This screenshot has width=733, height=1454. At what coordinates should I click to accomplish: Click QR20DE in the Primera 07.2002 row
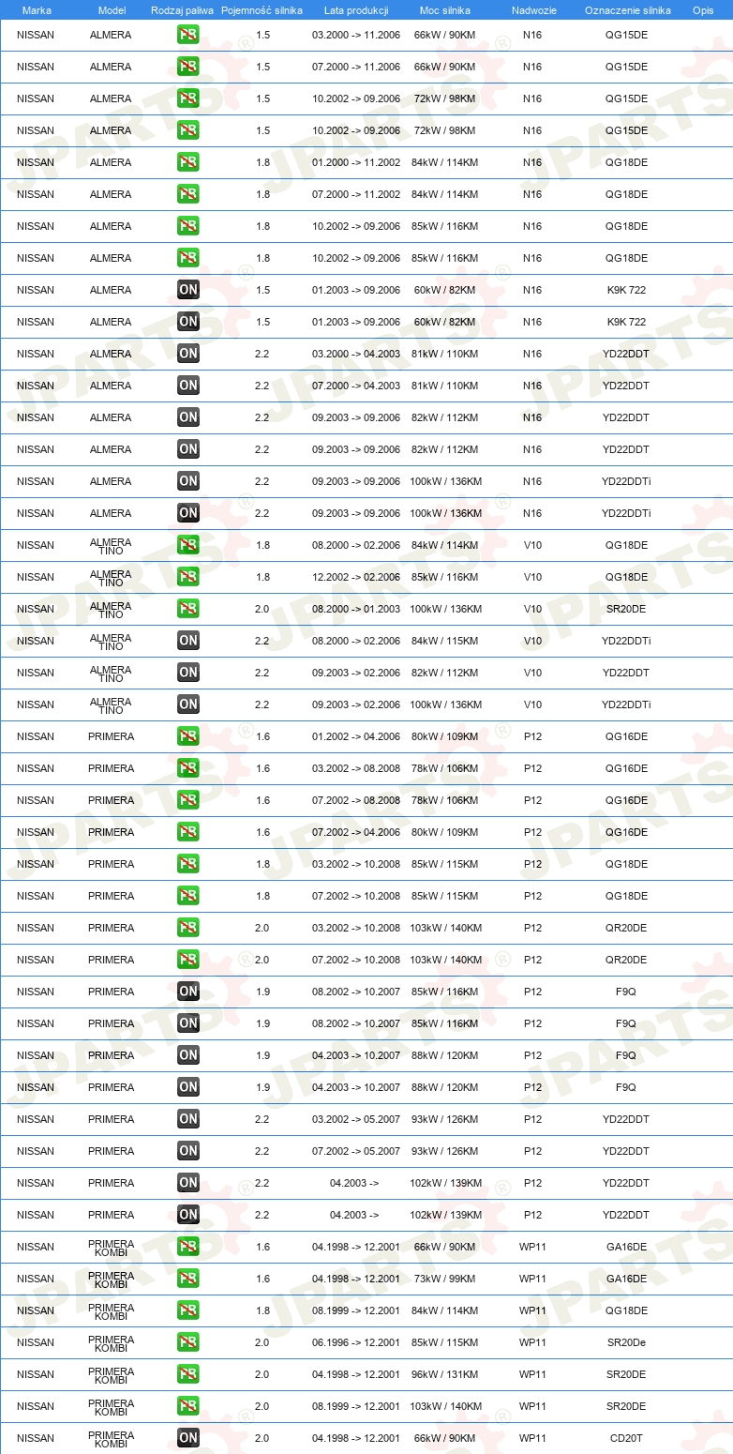[x=626, y=960]
